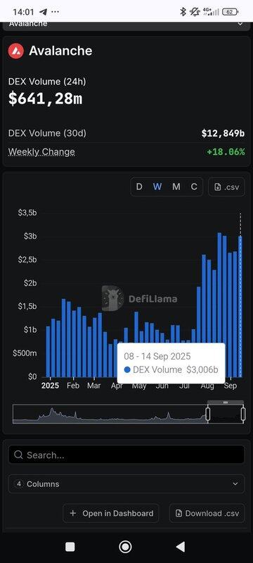
Task: Tap the Android back triangle button
Action: 181,547
